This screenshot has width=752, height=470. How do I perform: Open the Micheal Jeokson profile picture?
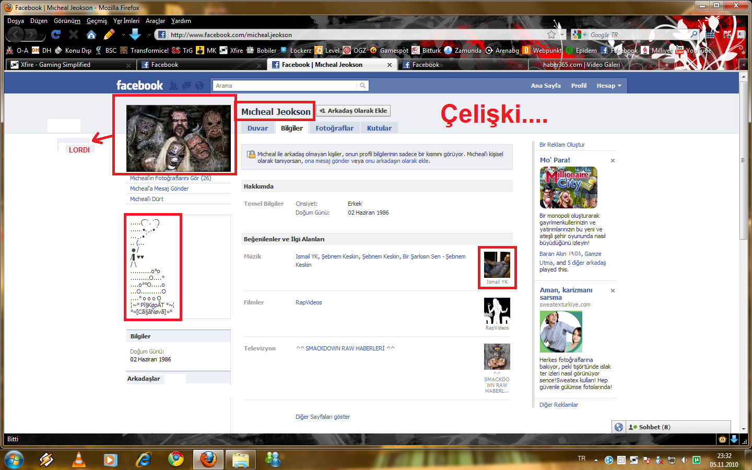click(179, 138)
